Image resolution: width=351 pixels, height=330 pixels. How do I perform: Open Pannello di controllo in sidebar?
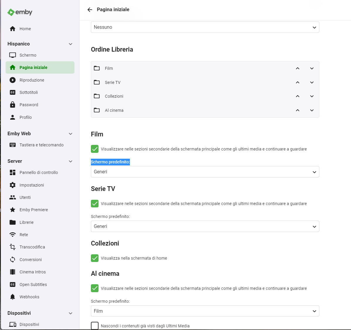tap(38, 172)
